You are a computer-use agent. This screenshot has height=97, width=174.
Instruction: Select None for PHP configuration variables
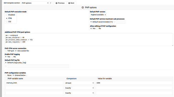pos(6,75)
